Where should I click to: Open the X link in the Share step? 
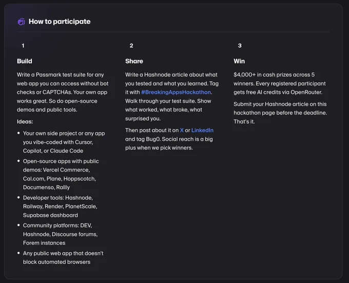182,130
